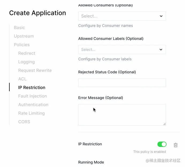Navigate to Rate Limiting policy
This screenshot has height=167, width=185.
pyautogui.click(x=31, y=113)
